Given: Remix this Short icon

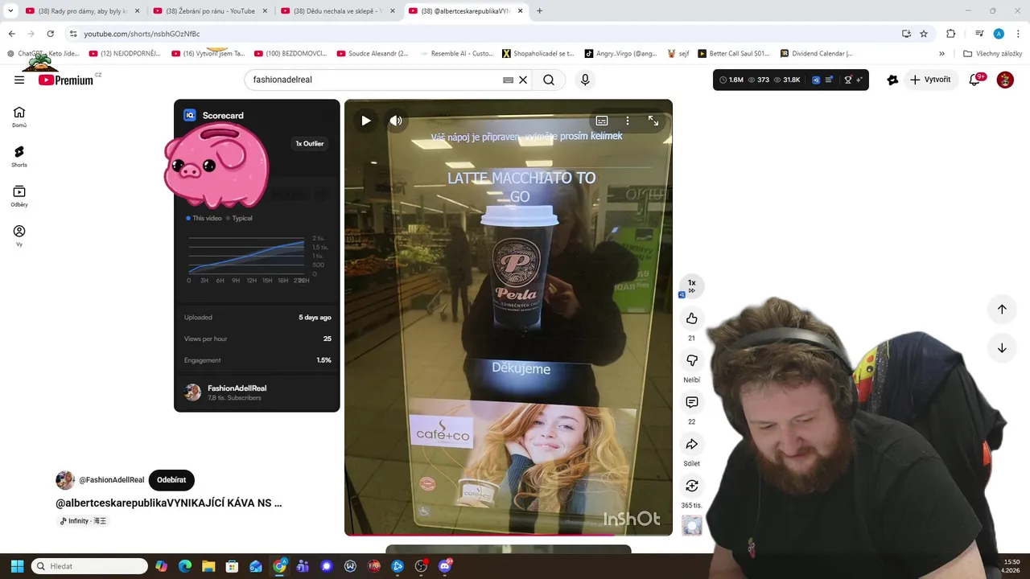Looking at the screenshot, I should click(691, 486).
